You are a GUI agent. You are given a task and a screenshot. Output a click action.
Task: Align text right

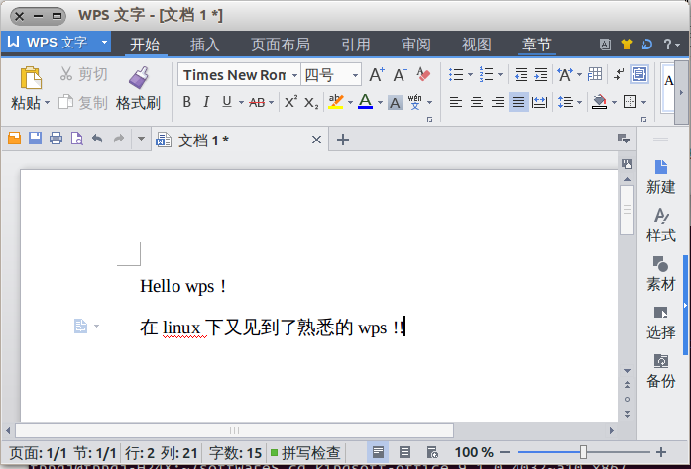click(x=498, y=103)
